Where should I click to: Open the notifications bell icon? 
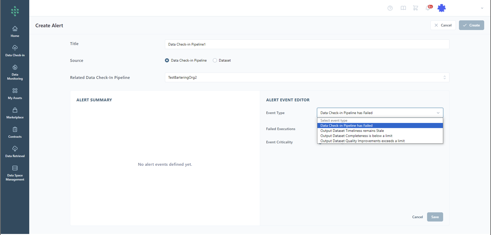pos(428,8)
